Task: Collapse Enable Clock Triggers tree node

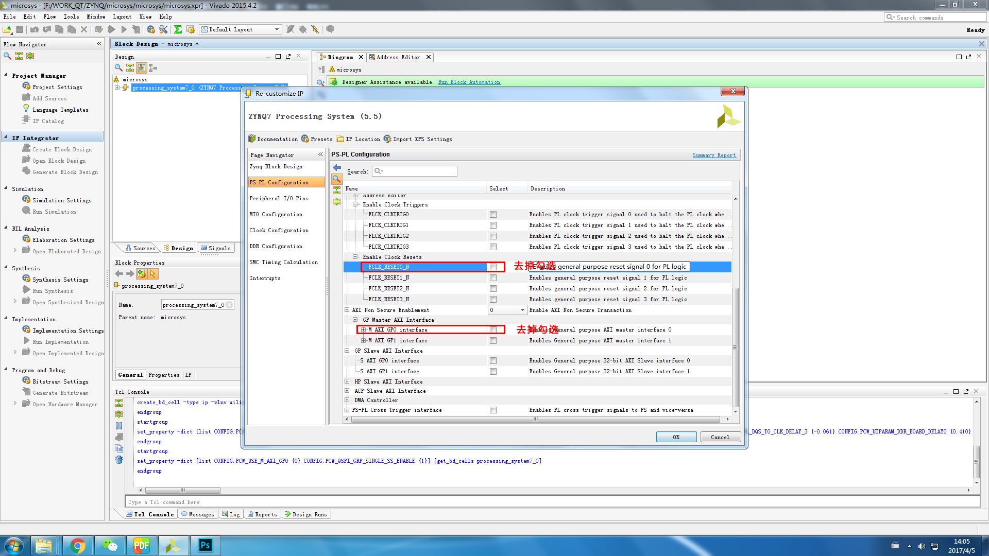Action: 355,204
